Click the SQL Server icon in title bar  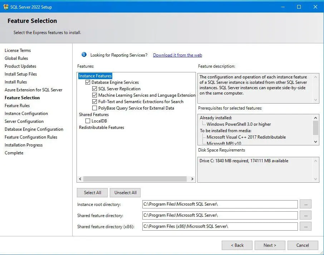point(6,7)
